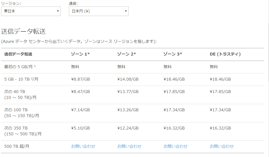This screenshot has width=269, height=157.
Task: Click the ¥12.24/GB price cell
Action: [128, 128]
